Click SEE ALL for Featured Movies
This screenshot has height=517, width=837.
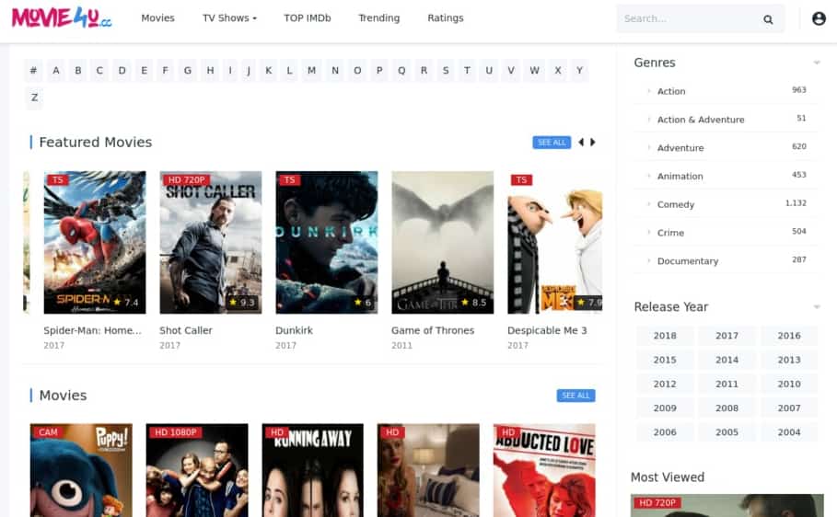click(x=552, y=143)
